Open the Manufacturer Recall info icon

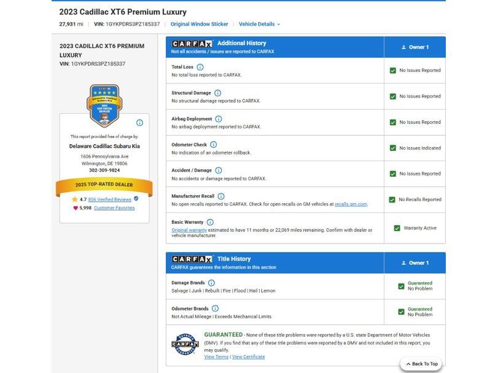pos(221,196)
